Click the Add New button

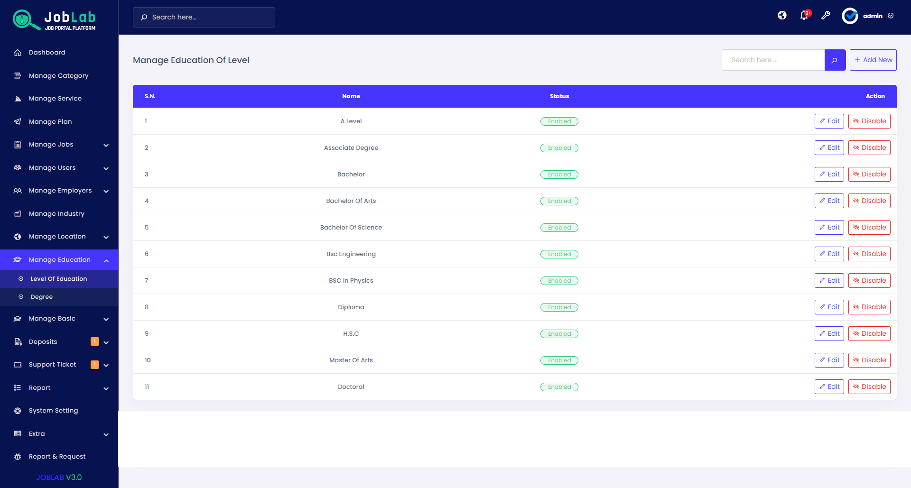[873, 60]
